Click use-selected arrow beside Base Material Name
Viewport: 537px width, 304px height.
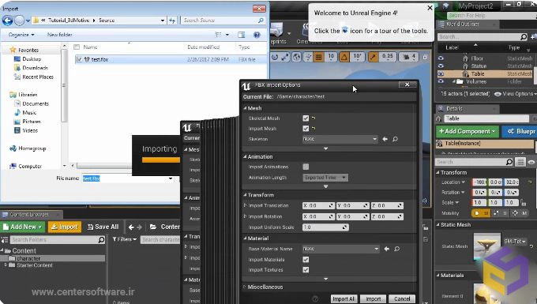[x=386, y=249]
